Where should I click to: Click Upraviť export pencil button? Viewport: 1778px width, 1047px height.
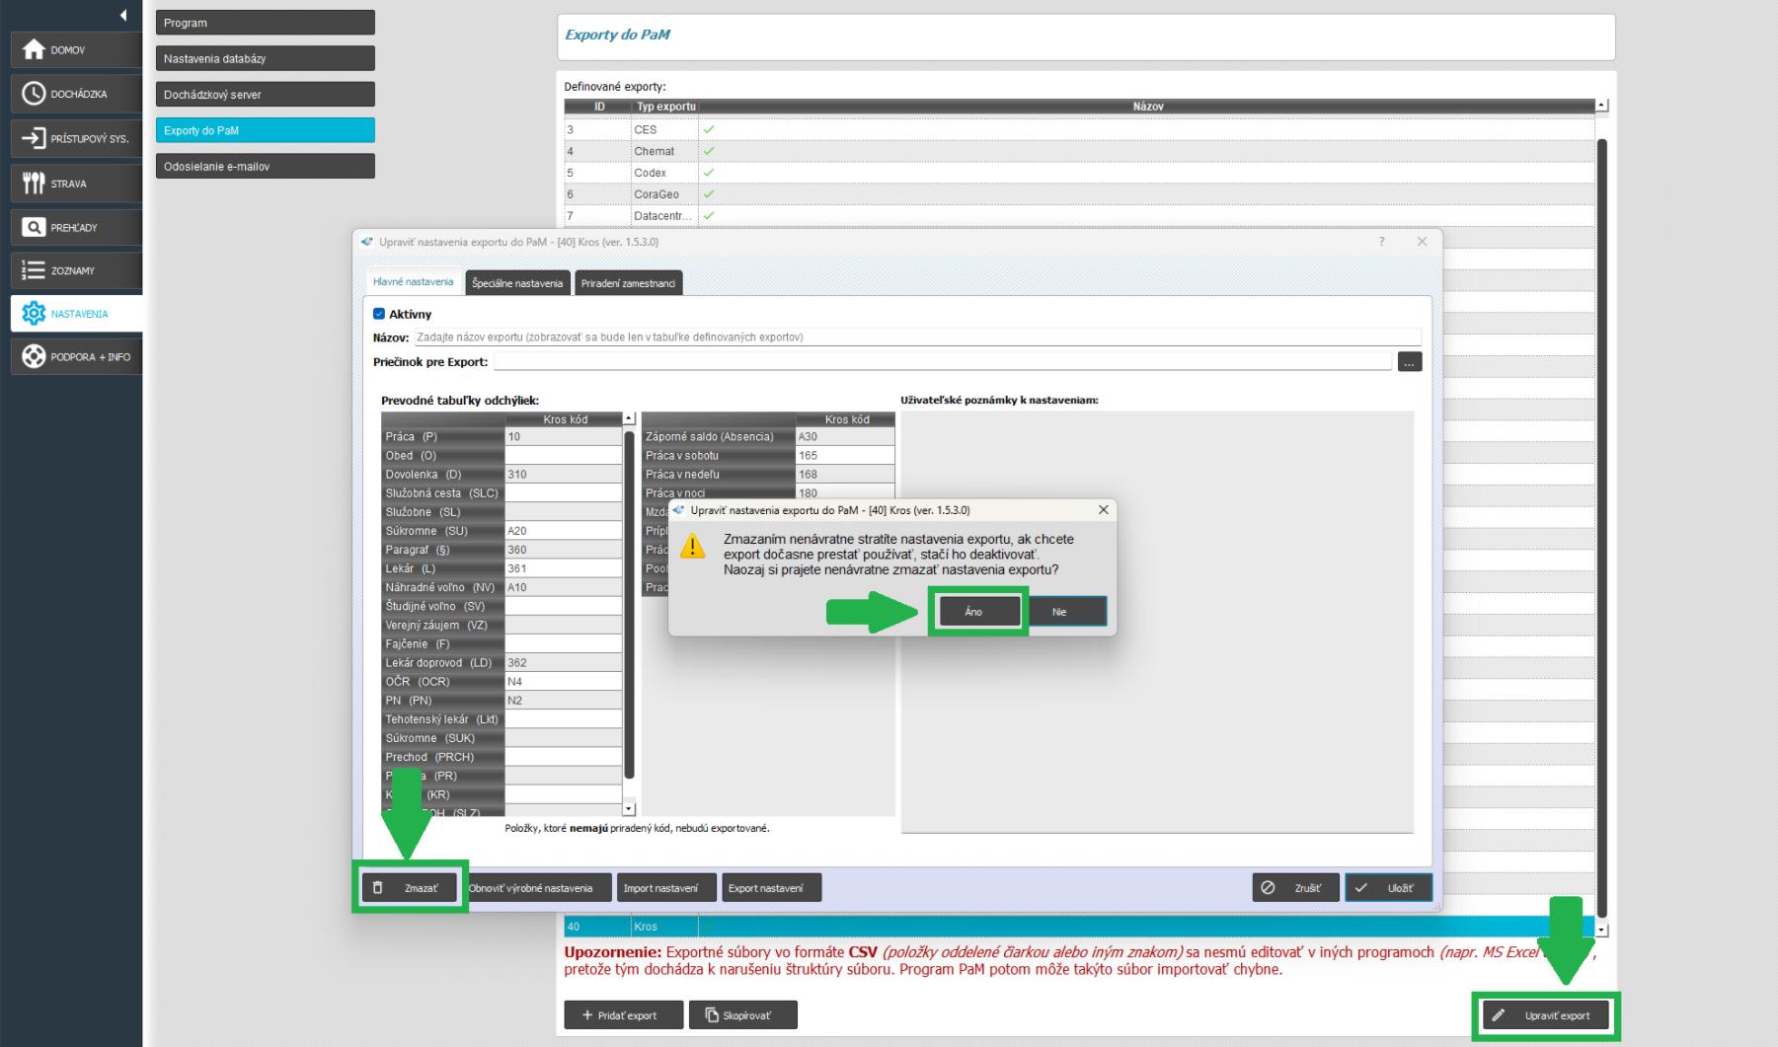tap(1545, 1015)
